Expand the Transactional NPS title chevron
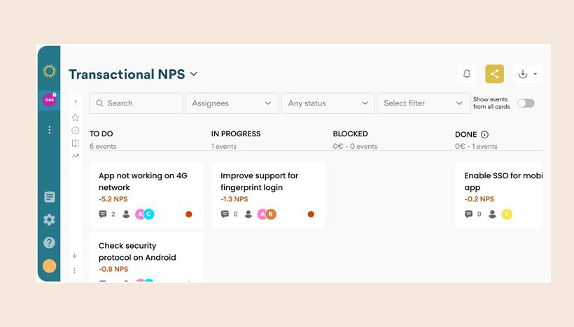The height and width of the screenshot is (327, 574). [194, 74]
